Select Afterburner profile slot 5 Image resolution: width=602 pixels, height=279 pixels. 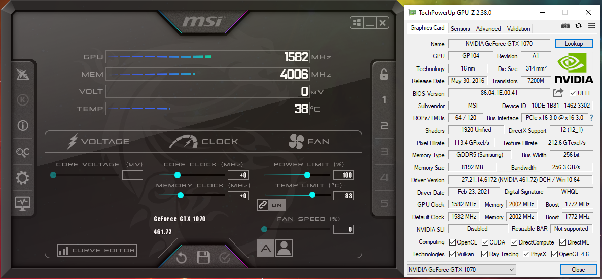384,203
